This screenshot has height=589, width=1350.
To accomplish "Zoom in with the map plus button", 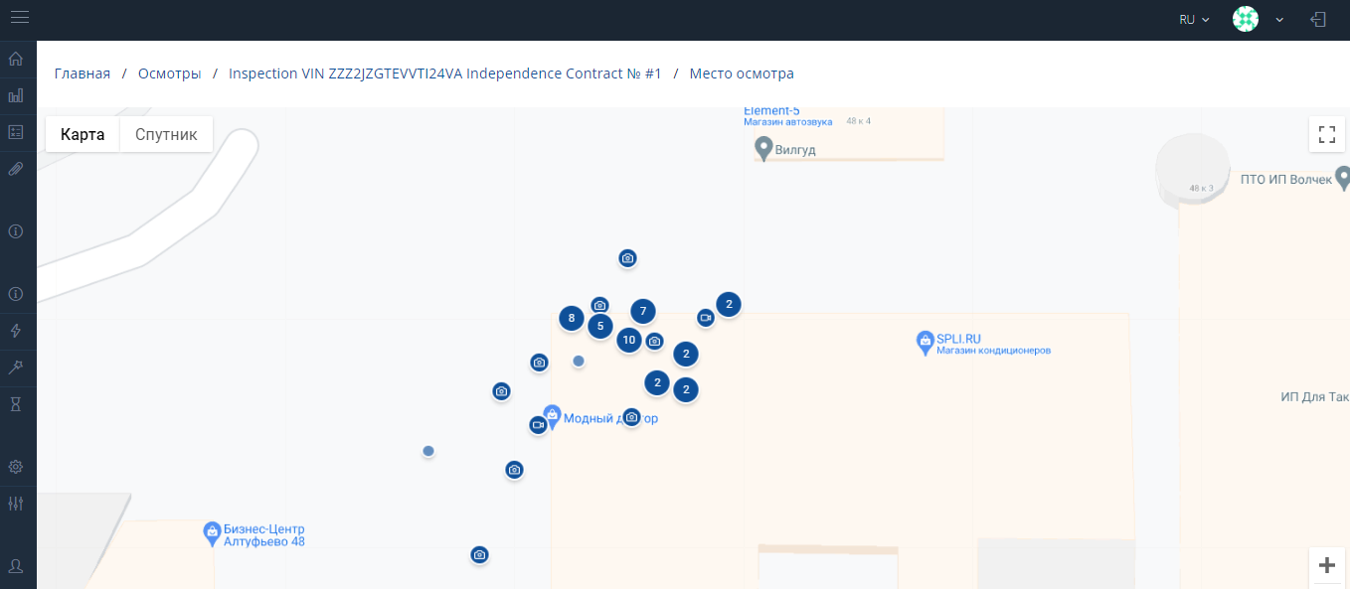I will [1326, 565].
